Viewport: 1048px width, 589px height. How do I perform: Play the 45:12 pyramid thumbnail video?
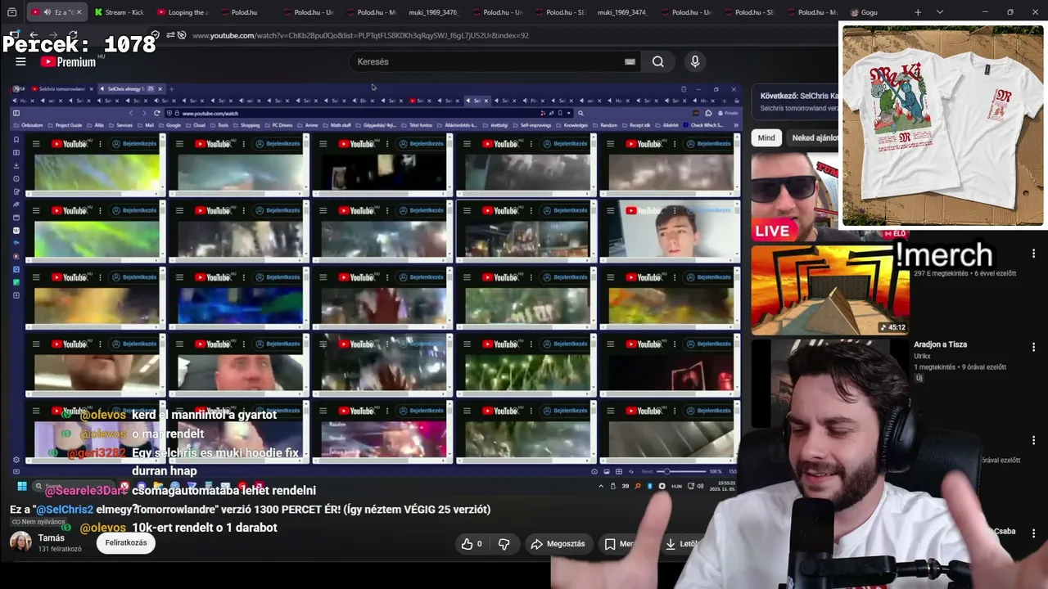[830, 291]
